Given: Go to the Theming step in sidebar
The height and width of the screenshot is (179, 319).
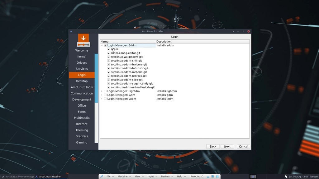Looking at the screenshot, I should pyautogui.click(x=82, y=130).
